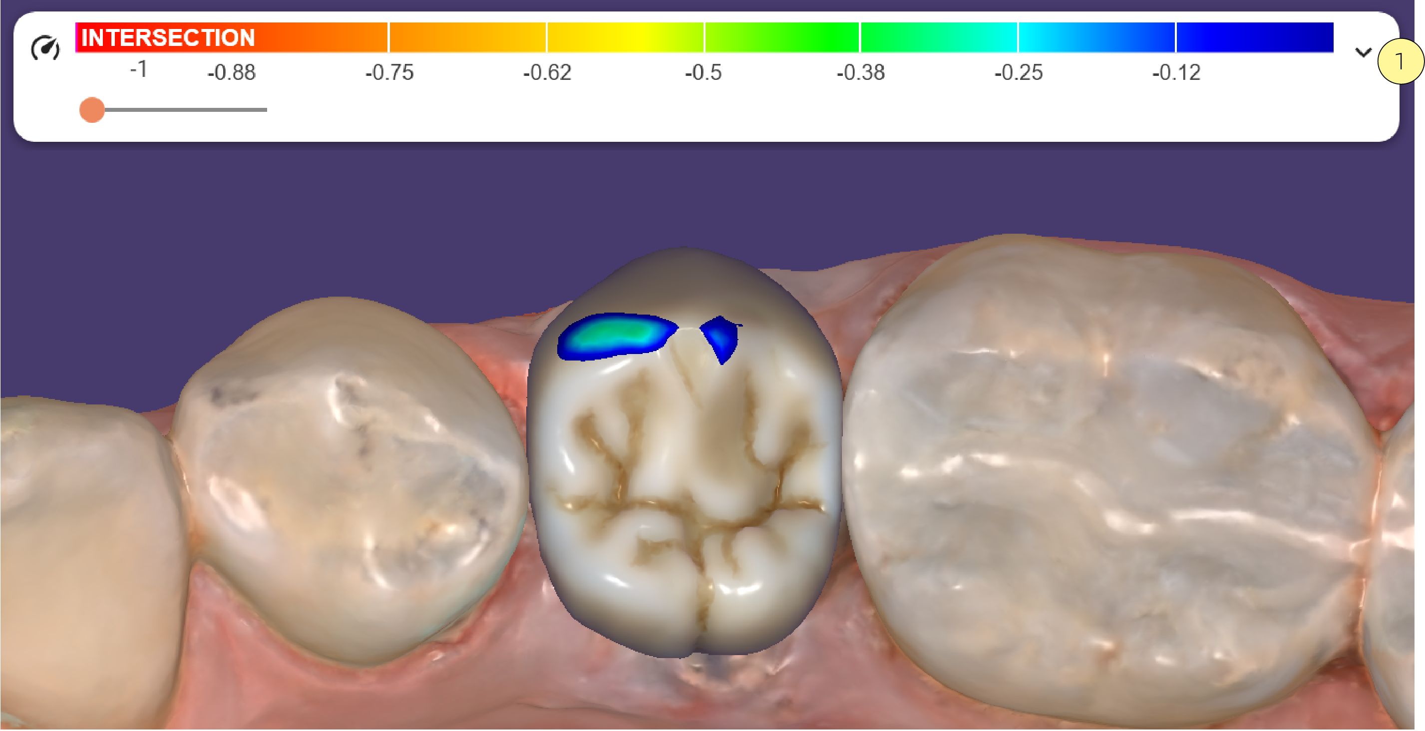Click the gray slider track under the legend
Image resolution: width=1425 pixels, height=731 pixels.
click(x=185, y=109)
